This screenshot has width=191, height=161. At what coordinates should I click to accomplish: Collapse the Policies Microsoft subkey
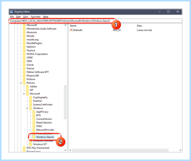click(x=24, y=94)
